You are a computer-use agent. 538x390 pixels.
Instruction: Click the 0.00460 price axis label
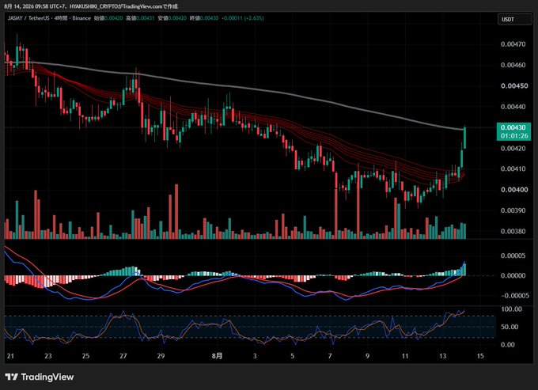[513, 65]
